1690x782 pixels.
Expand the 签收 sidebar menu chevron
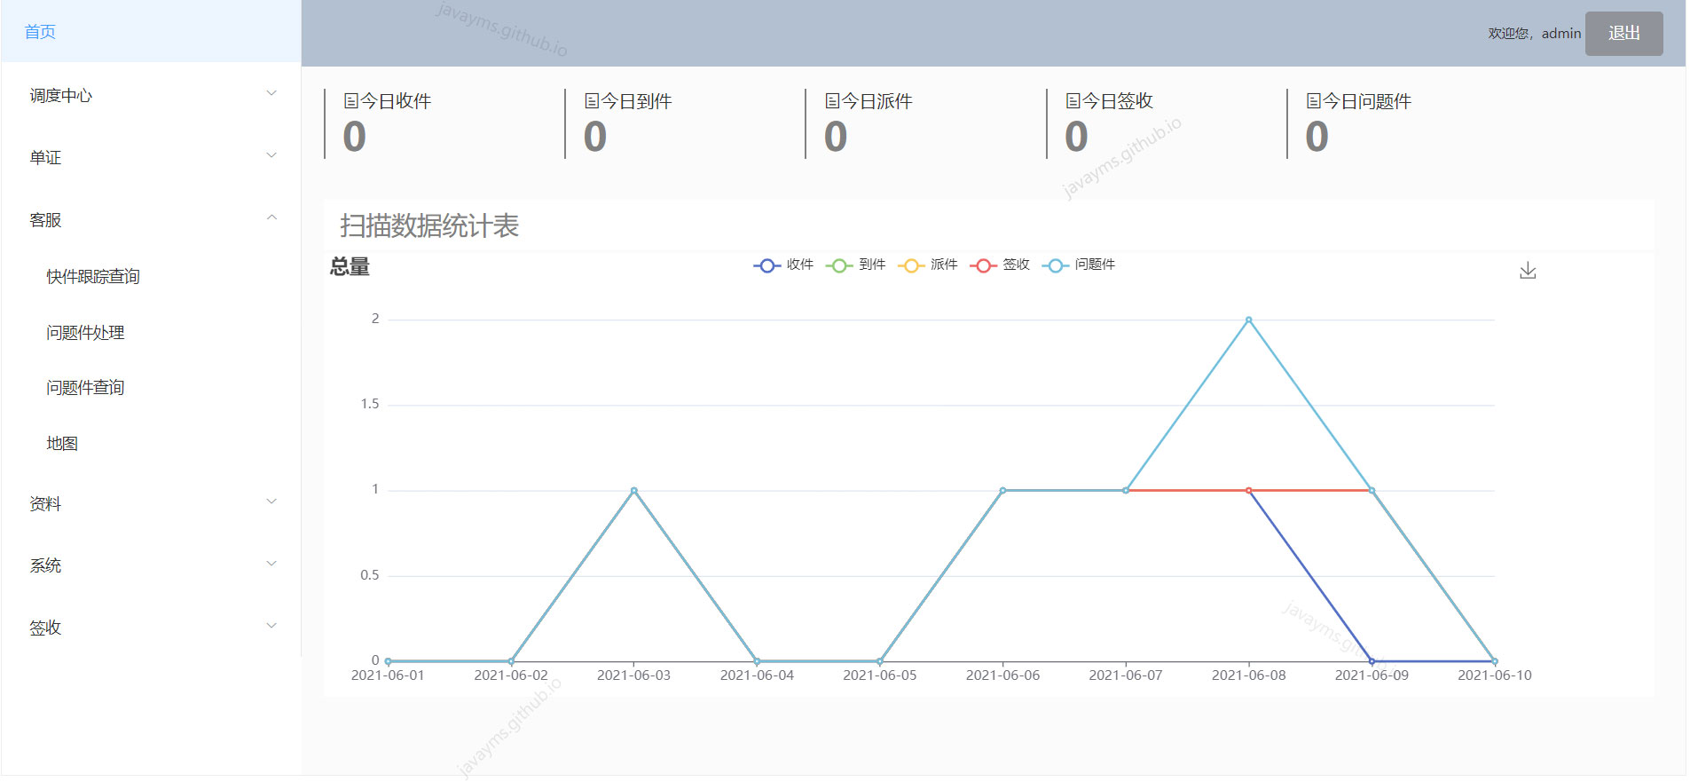pos(271,626)
